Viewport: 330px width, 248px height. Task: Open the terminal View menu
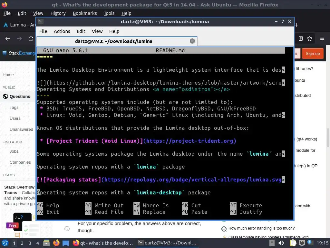[97, 31]
